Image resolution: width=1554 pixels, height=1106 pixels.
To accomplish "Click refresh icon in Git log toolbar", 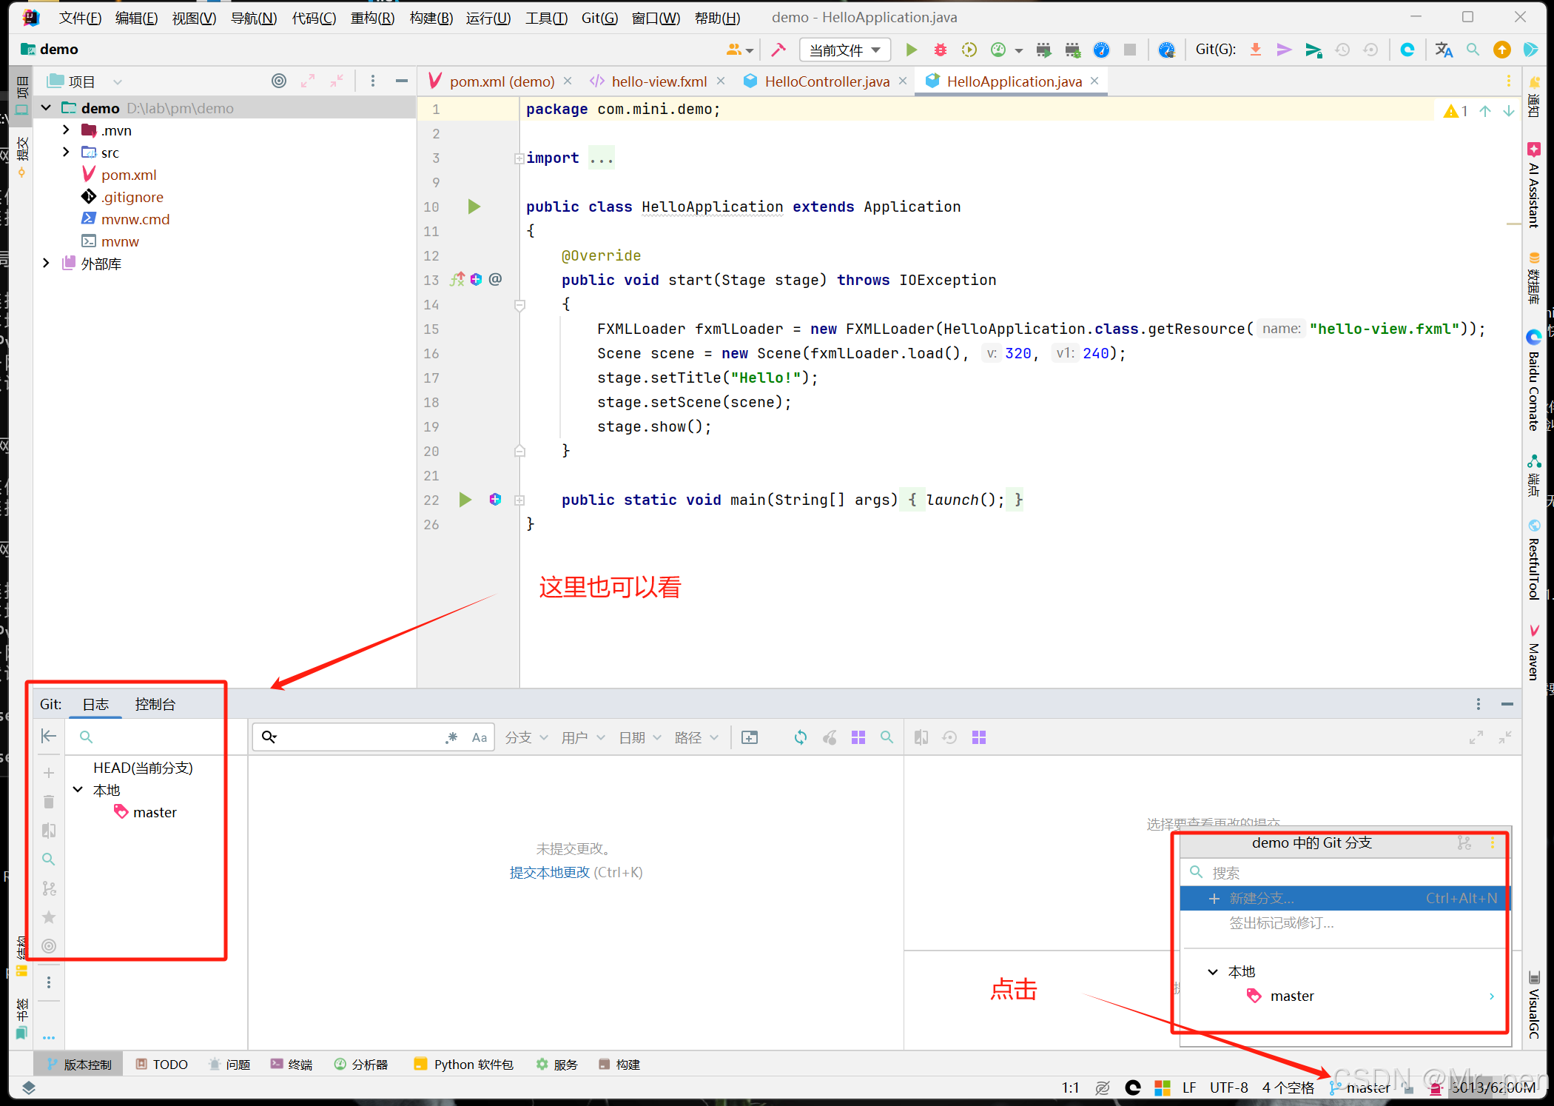I will (801, 737).
